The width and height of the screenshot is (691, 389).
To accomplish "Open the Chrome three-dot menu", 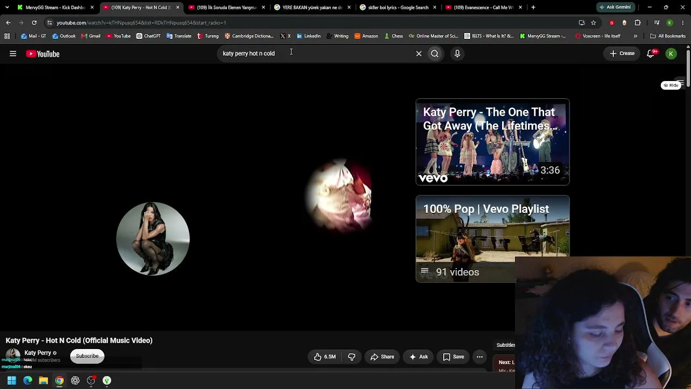I will point(683,23).
